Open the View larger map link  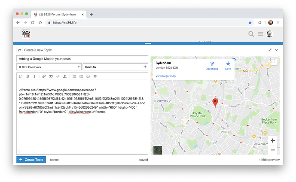[165, 76]
